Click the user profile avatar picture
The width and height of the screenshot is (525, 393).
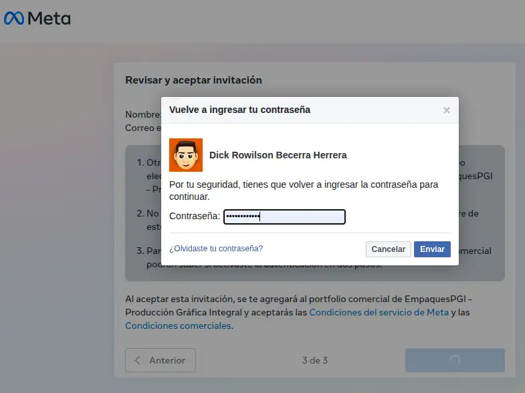click(x=186, y=155)
